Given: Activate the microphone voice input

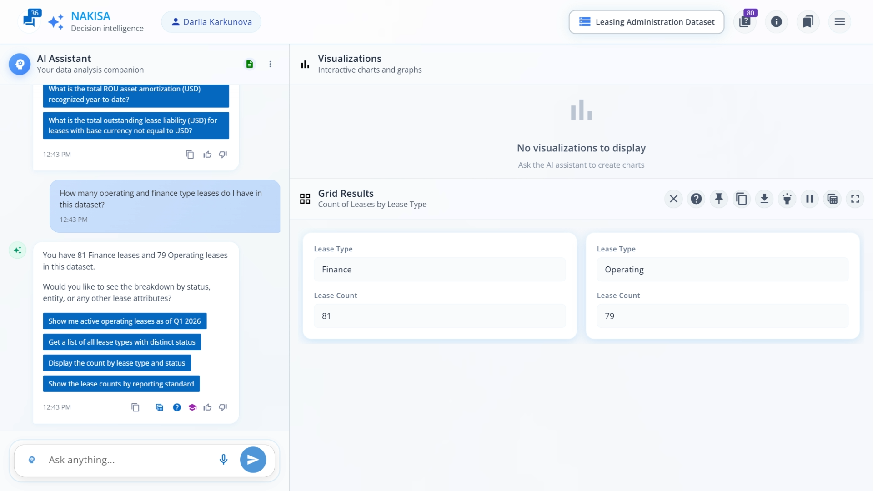Looking at the screenshot, I should (x=223, y=460).
